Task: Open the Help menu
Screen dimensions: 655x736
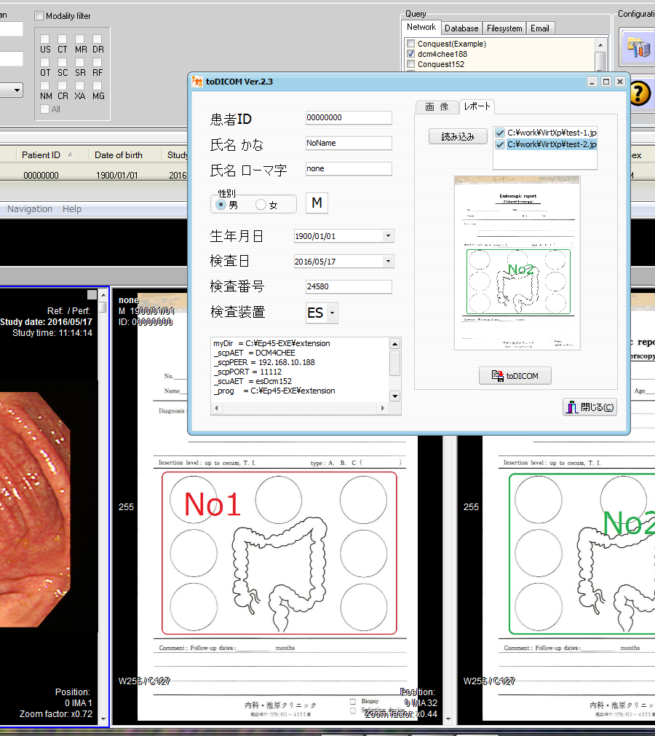Action: click(x=72, y=209)
